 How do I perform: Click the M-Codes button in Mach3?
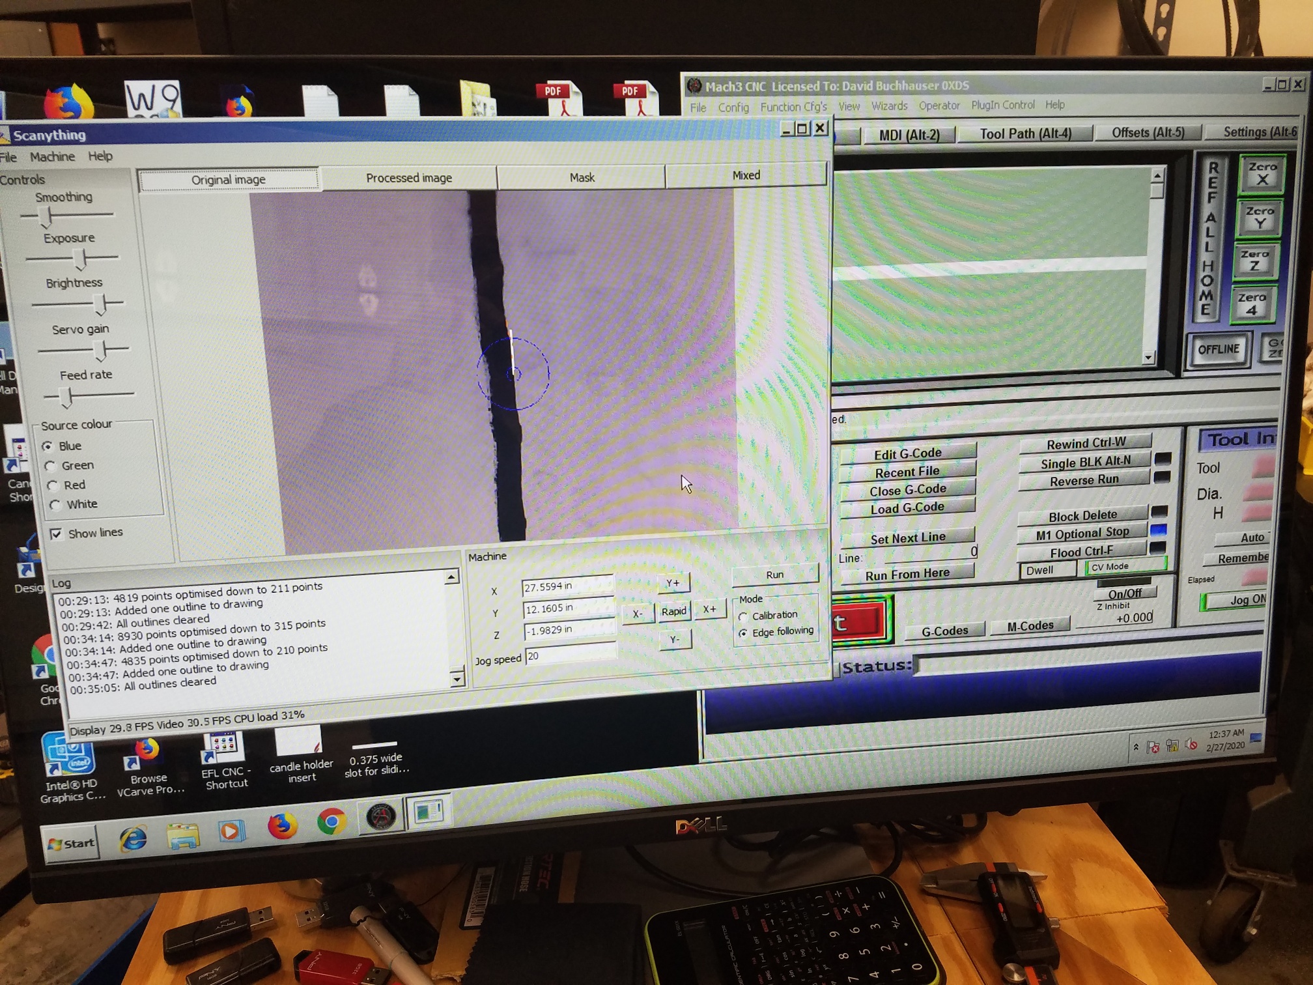(x=1030, y=626)
